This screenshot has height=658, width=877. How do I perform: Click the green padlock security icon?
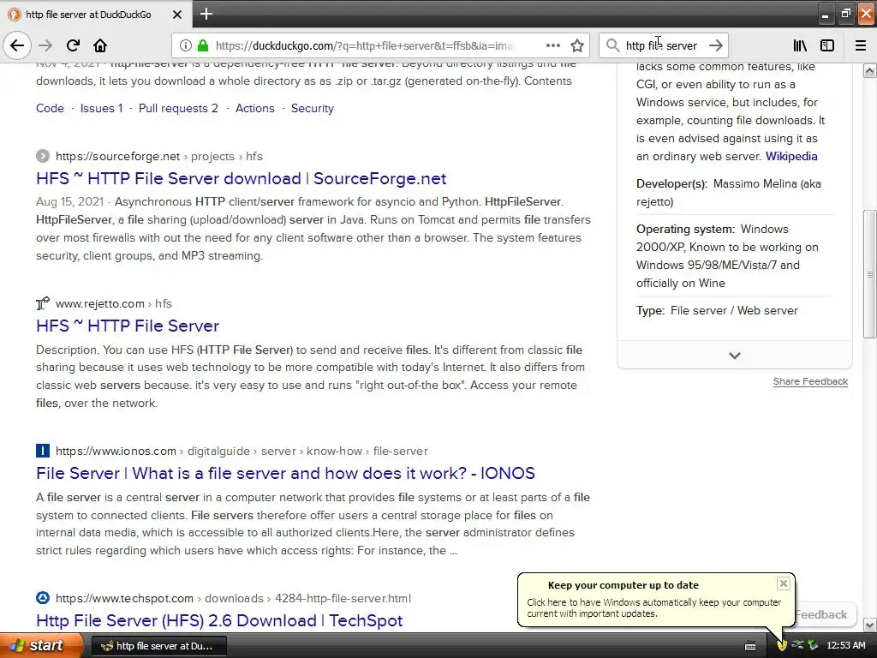pos(203,45)
